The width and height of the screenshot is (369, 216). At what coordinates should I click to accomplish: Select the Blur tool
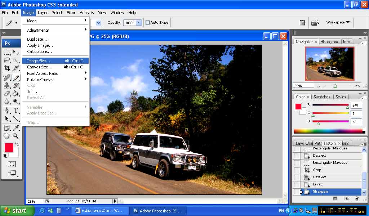pyautogui.click(x=7, y=101)
